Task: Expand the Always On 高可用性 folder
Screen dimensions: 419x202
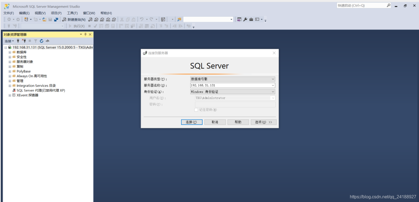Action: point(10,76)
